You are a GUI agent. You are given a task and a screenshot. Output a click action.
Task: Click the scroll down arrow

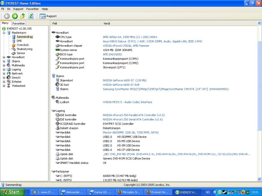pos(259,179)
